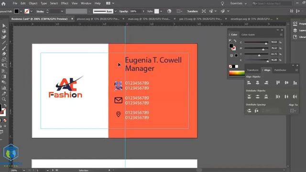Screen dimensions: 306x172
Task: Click Vertical Distribute Top icon
Action: click(x=249, y=97)
